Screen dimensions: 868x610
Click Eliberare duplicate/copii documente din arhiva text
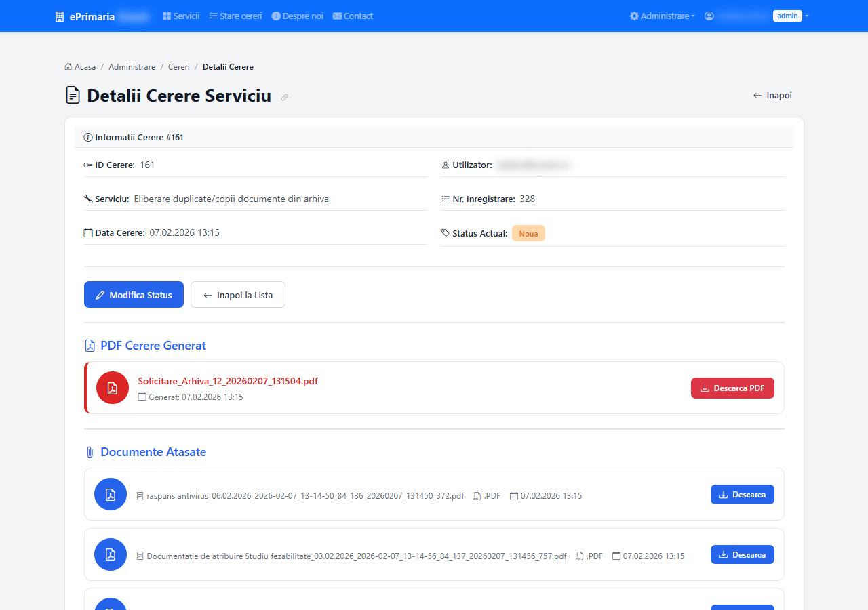[x=231, y=199]
